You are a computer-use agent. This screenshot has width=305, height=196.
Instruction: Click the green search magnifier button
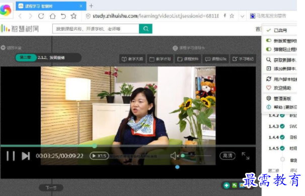145,29
